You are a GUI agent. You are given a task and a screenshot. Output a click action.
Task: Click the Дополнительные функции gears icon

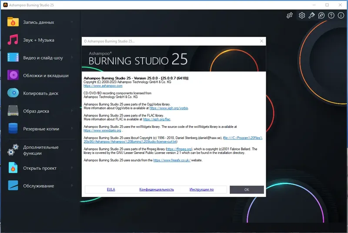(13, 150)
